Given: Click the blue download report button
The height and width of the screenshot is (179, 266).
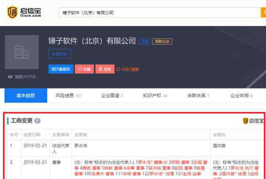Looking at the screenshot, I should tap(61, 69).
